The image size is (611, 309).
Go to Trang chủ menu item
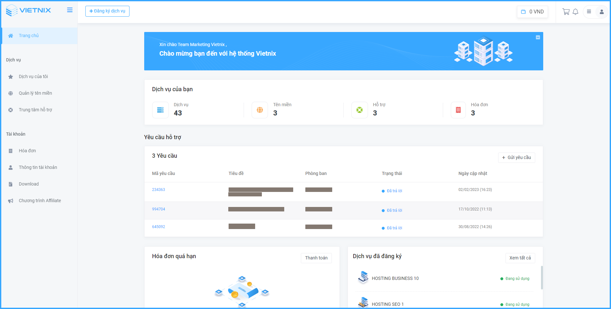[x=39, y=36]
